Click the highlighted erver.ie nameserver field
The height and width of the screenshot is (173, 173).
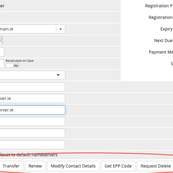tap(32, 110)
